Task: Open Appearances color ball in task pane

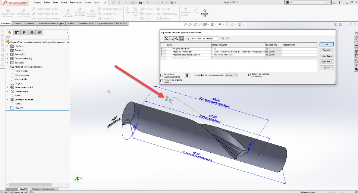Action: 356,51
